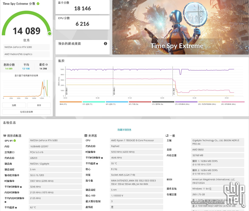
Task: Click info icon under 平均内存时钟频率 label
Action: [x=5, y=202]
